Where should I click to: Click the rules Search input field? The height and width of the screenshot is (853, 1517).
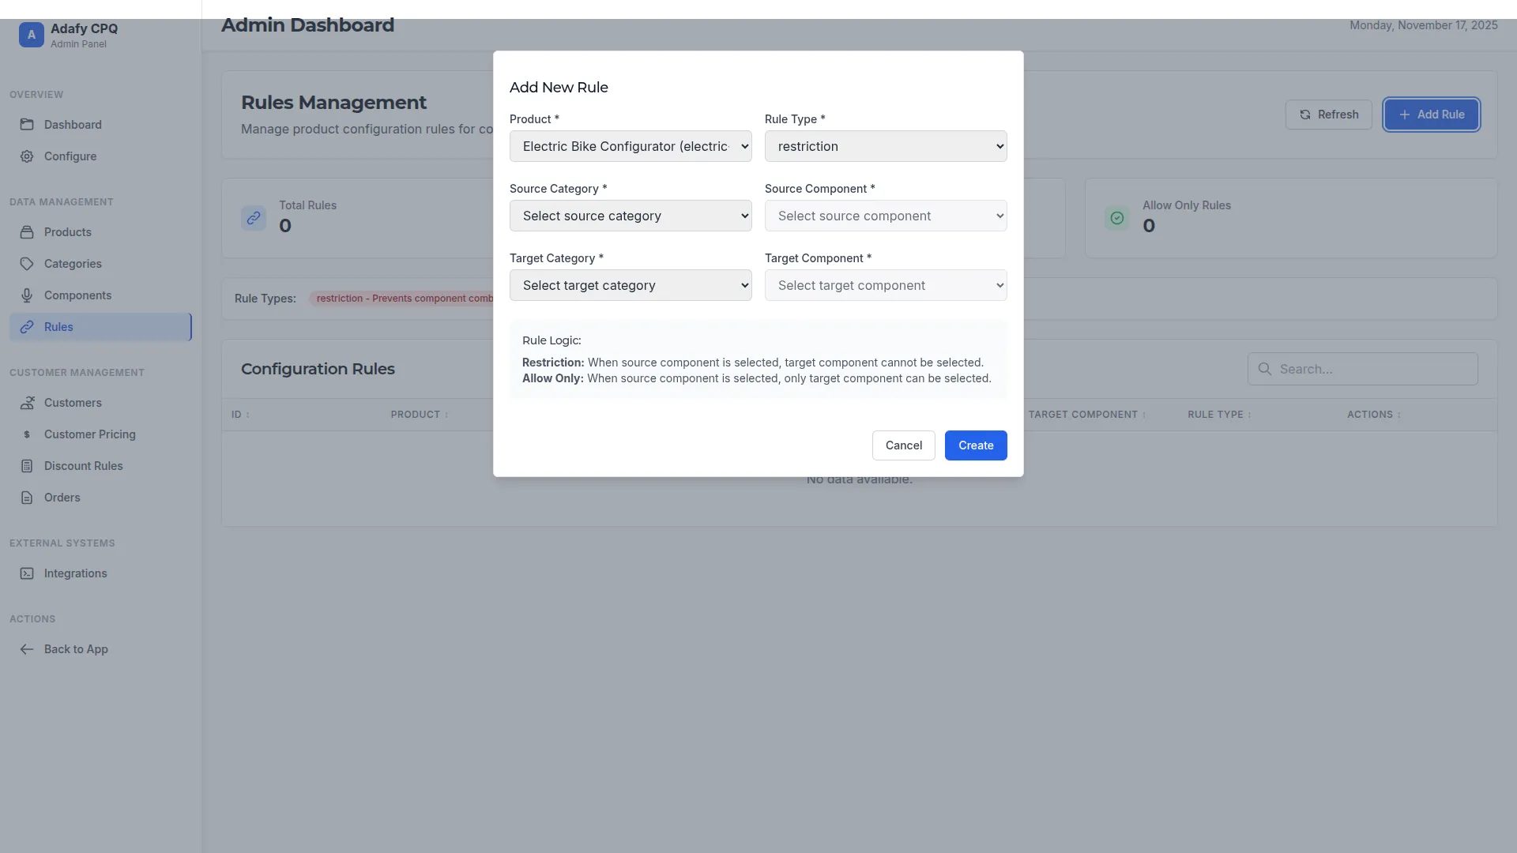tap(1375, 369)
